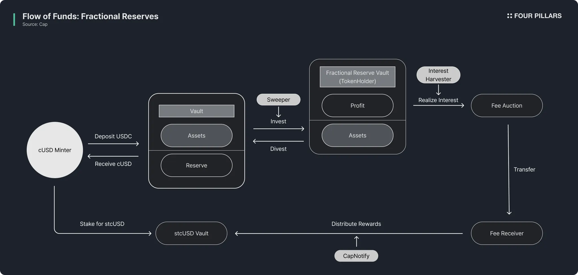Click the Fee Receiver node

(507, 233)
